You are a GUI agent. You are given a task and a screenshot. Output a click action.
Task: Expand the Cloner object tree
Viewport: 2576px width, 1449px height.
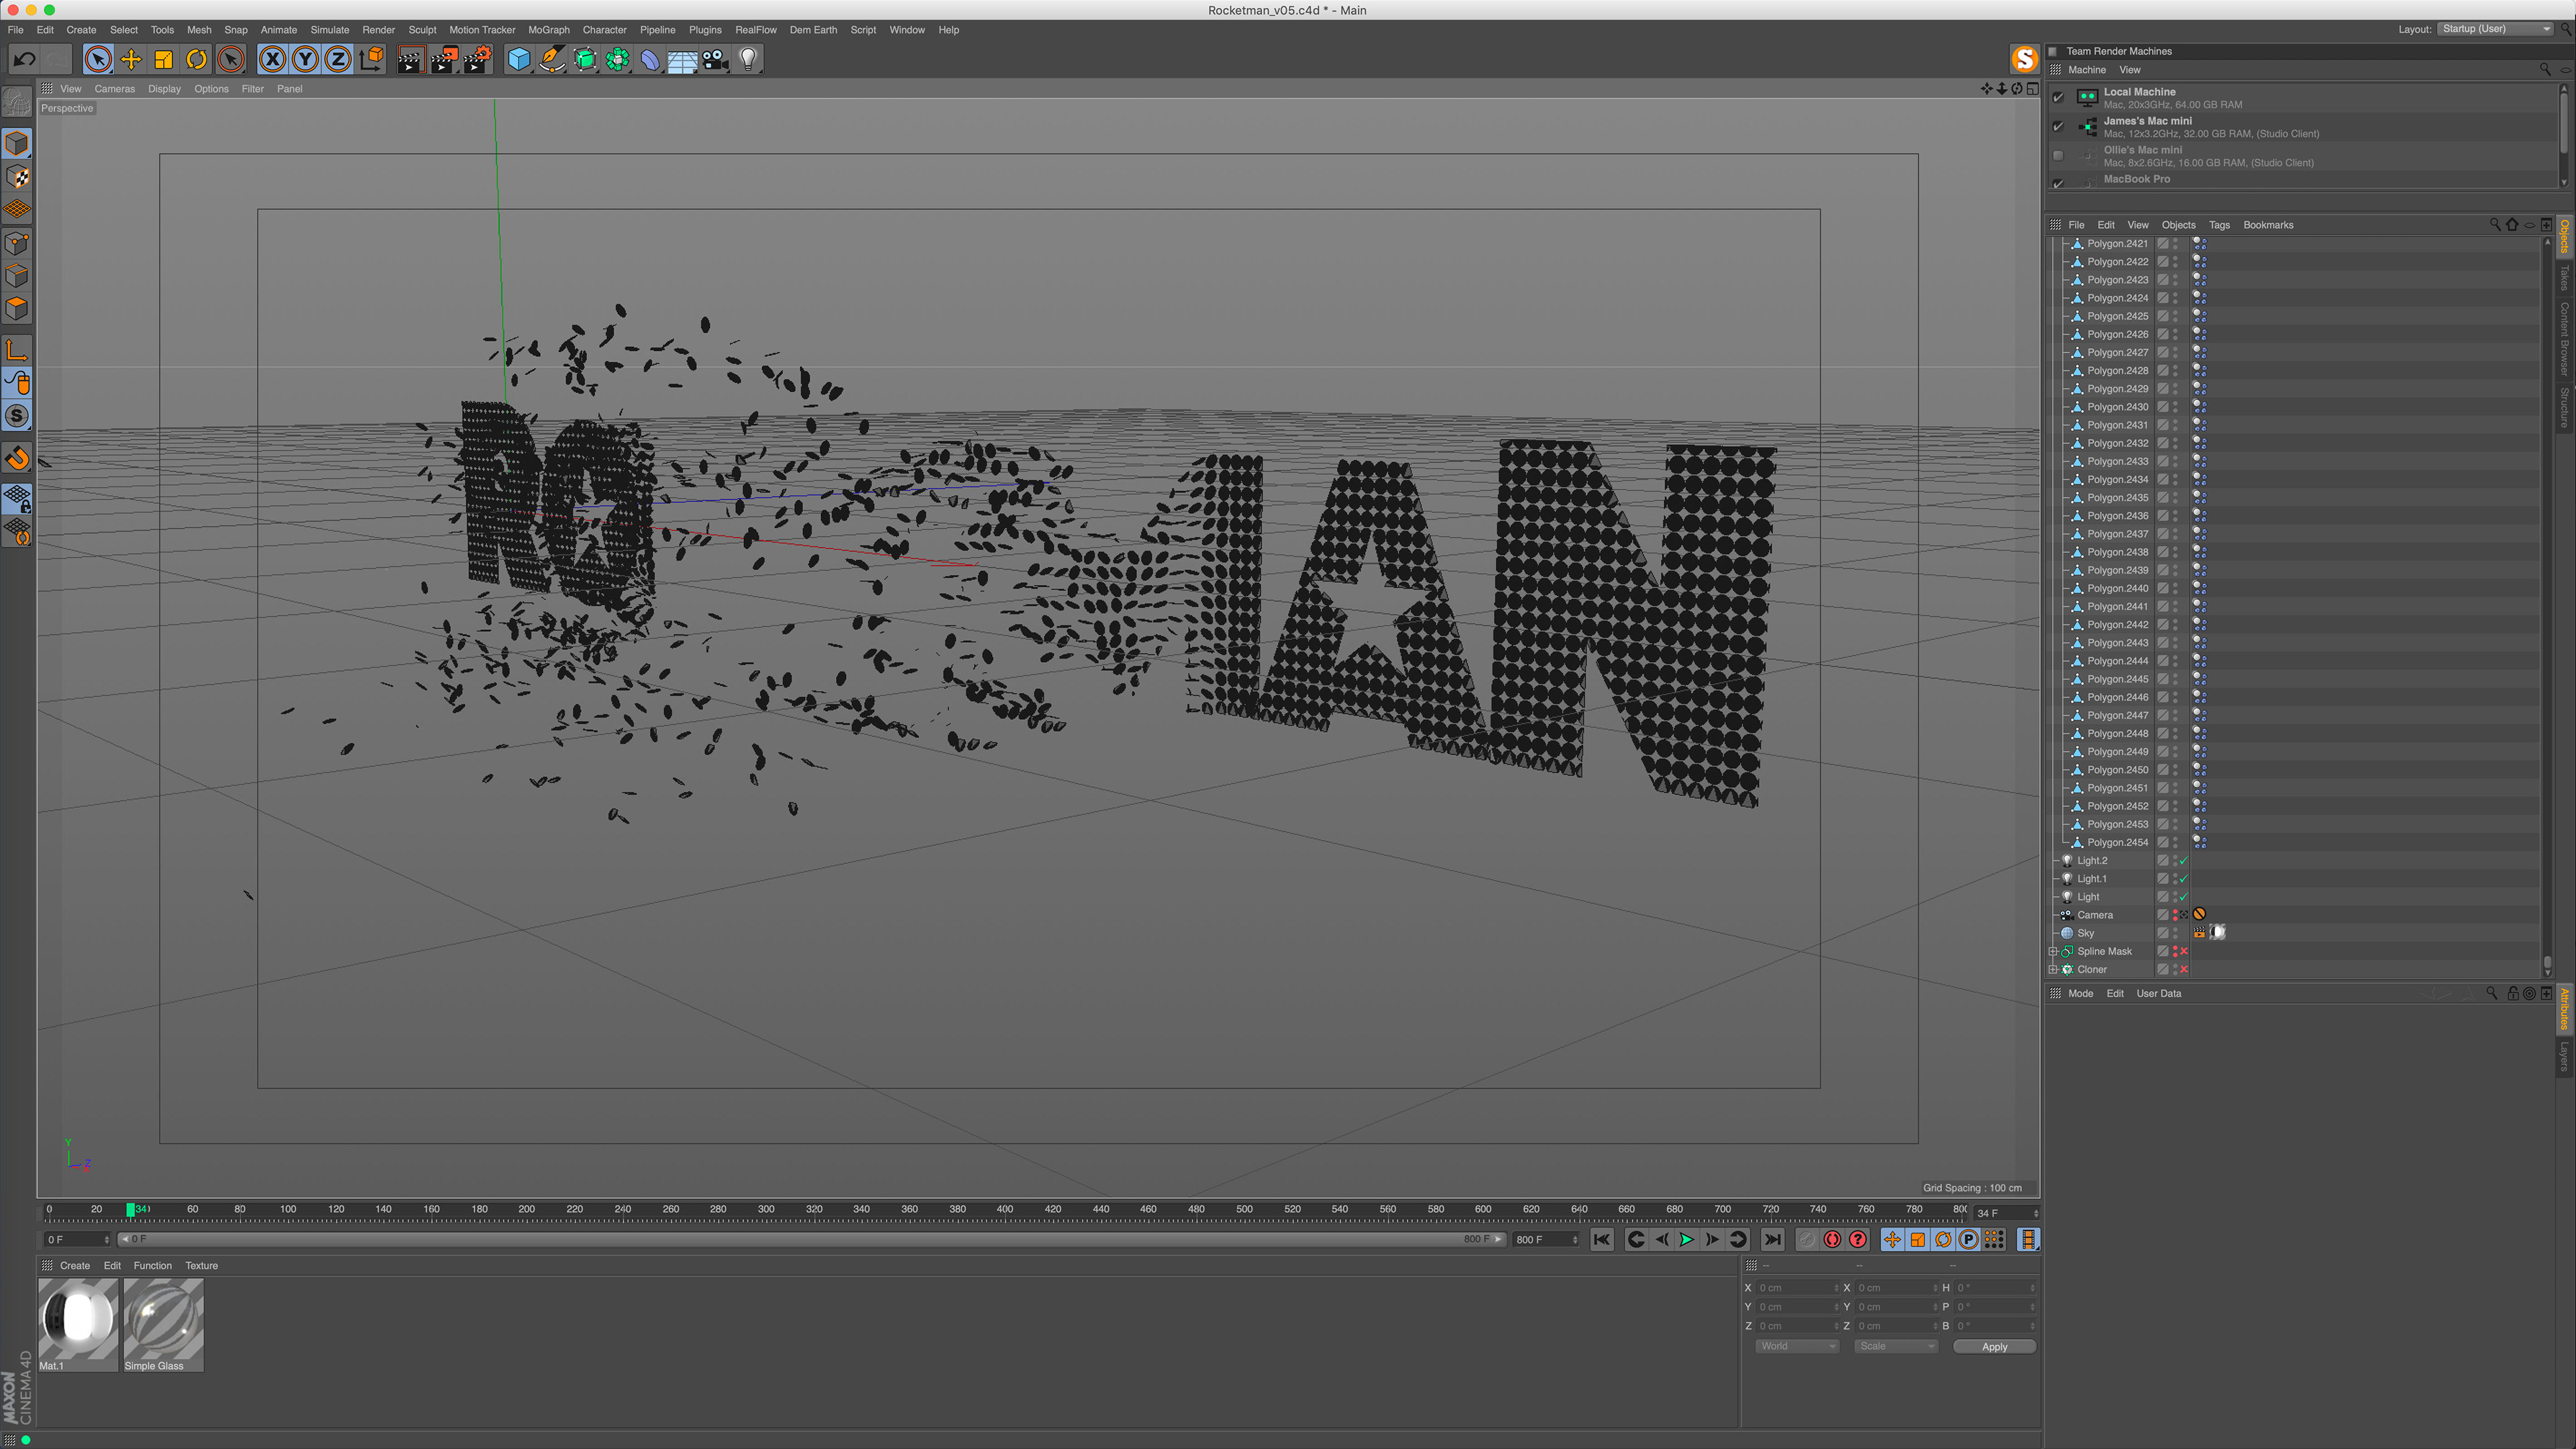pyautogui.click(x=2053, y=969)
